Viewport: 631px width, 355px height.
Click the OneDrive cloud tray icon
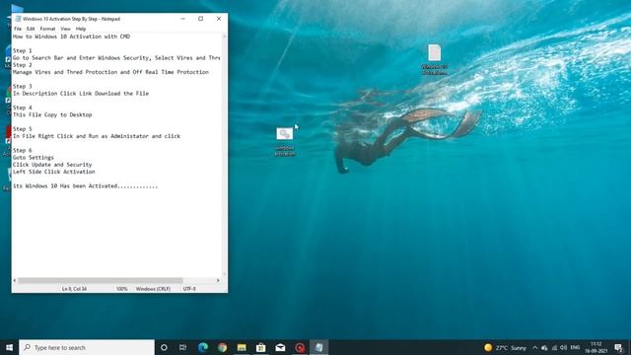point(544,348)
